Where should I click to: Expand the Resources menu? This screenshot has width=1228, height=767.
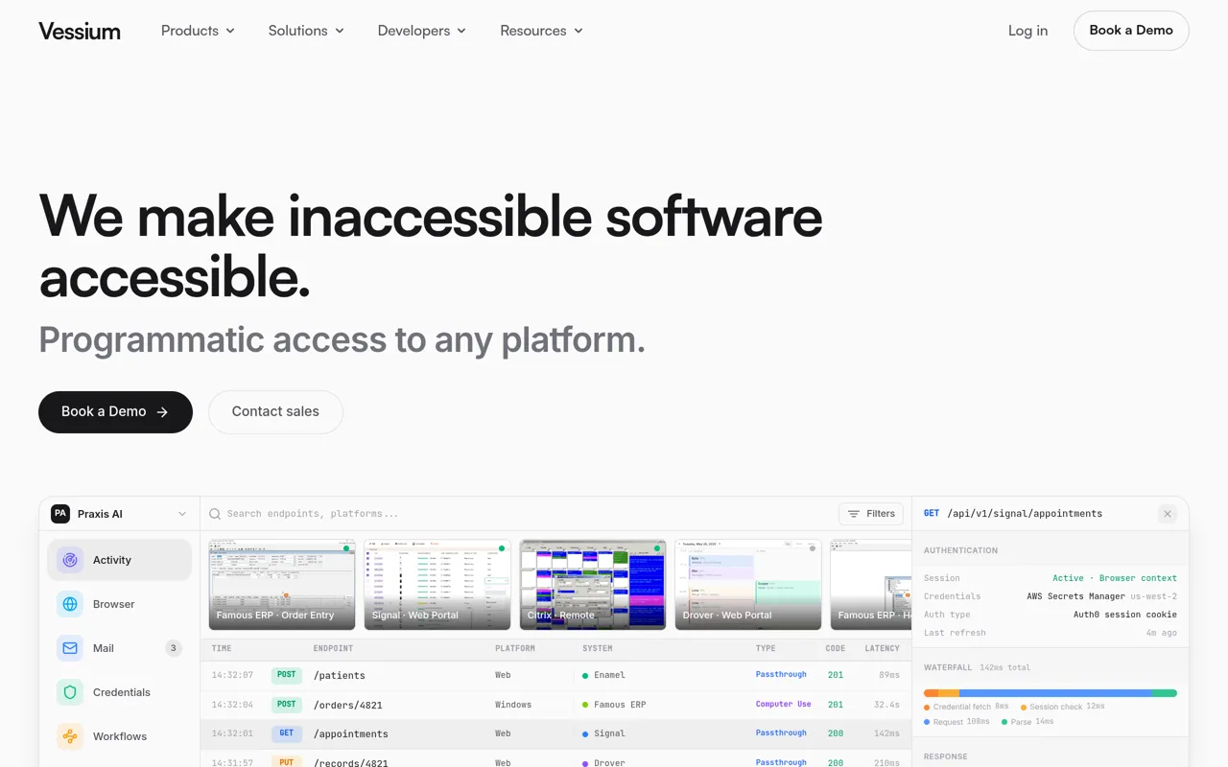pyautogui.click(x=542, y=31)
